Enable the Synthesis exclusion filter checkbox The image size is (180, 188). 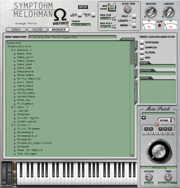[142, 42]
